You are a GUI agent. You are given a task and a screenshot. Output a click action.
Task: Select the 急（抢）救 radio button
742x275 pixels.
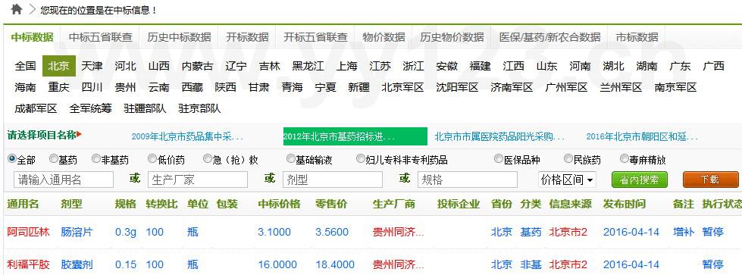click(x=207, y=159)
